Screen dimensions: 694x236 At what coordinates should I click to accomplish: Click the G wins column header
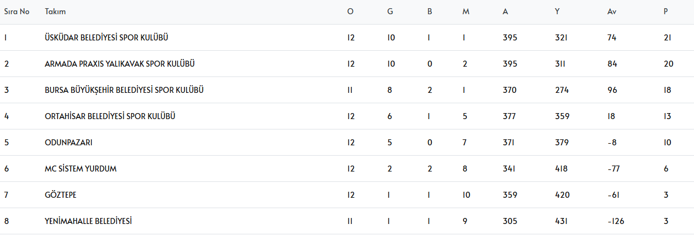pyautogui.click(x=390, y=11)
